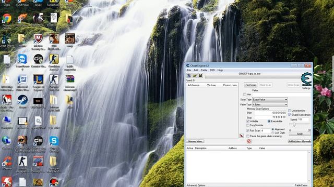Click the save table floppy icon
The width and height of the screenshot is (334, 187).
point(200,75)
